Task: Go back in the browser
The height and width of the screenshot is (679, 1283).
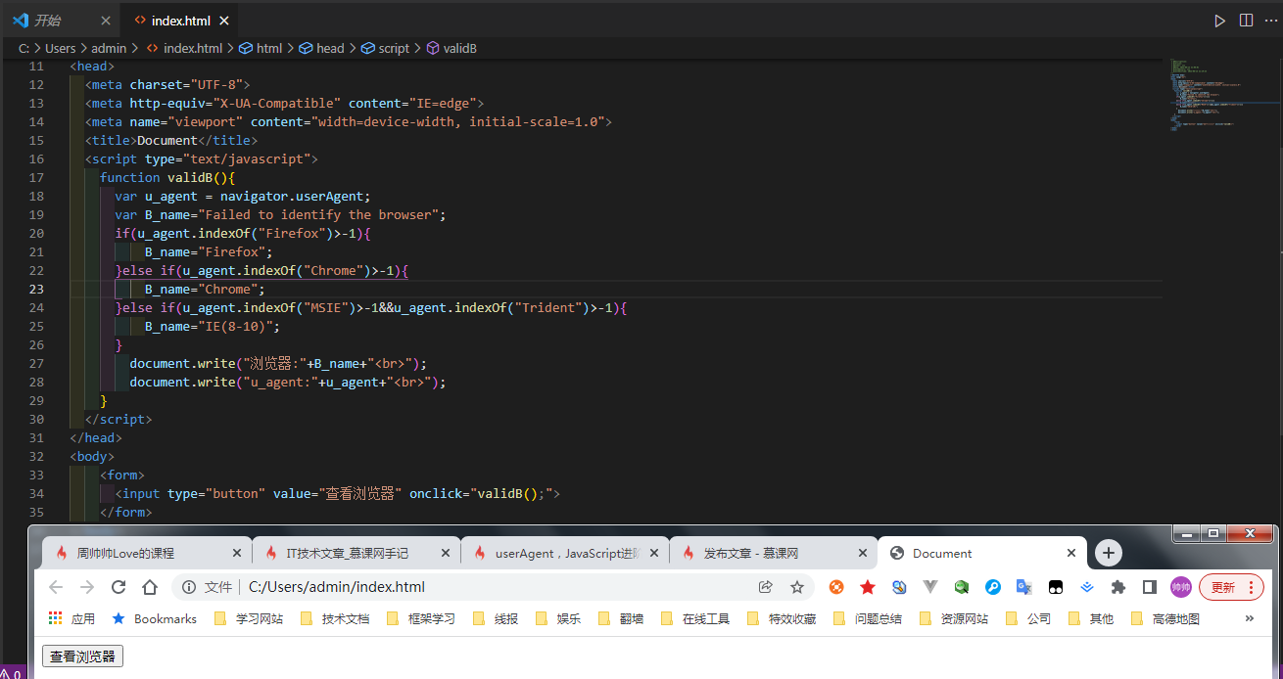Action: pos(56,587)
